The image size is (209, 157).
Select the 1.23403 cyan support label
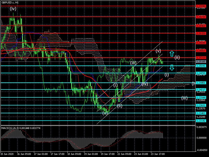click(x=201, y=113)
